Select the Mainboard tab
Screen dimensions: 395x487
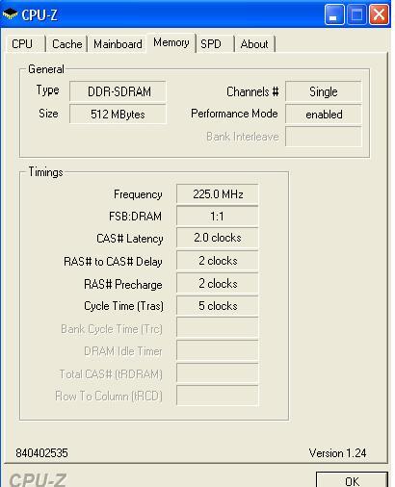tap(118, 44)
